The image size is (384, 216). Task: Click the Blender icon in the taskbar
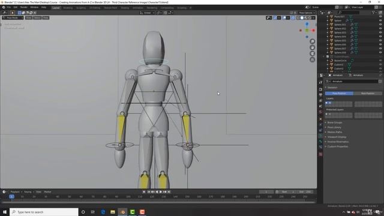(x=122, y=212)
